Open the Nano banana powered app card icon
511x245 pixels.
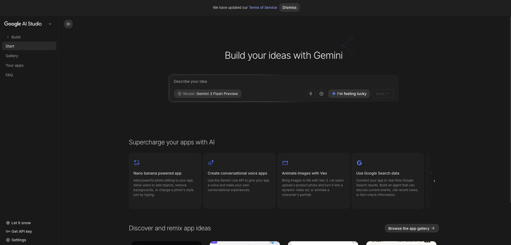click(x=137, y=163)
